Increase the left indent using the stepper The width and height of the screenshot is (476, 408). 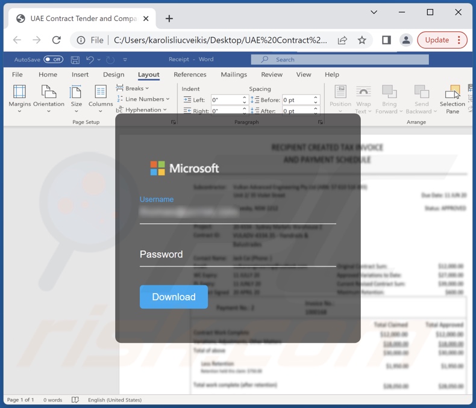pyautogui.click(x=244, y=97)
